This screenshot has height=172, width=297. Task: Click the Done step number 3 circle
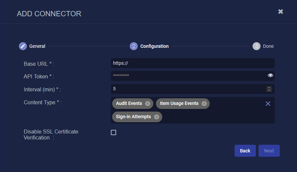257,46
